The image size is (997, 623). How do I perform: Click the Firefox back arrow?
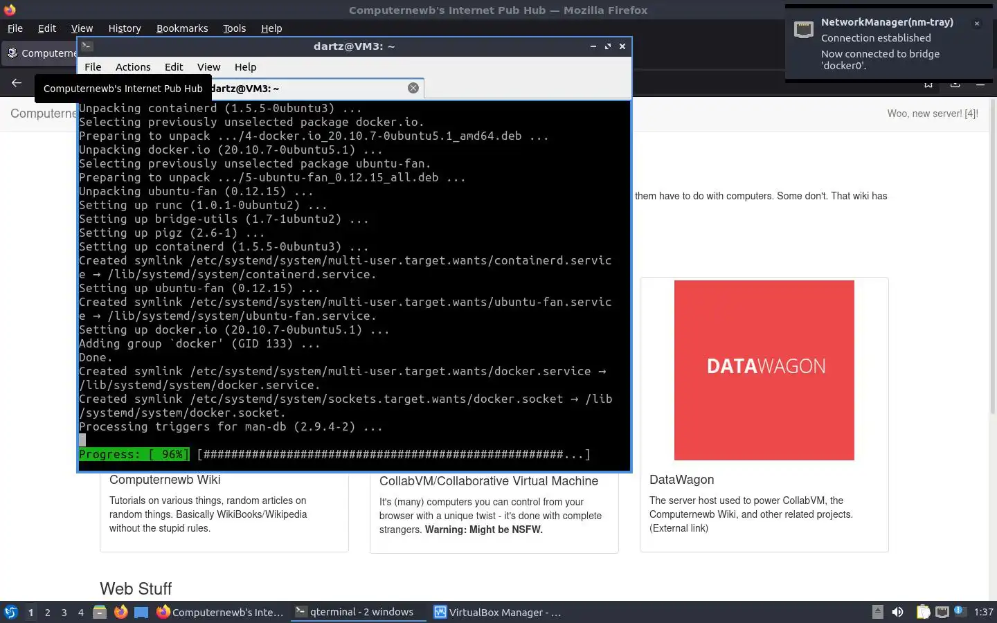pyautogui.click(x=17, y=83)
